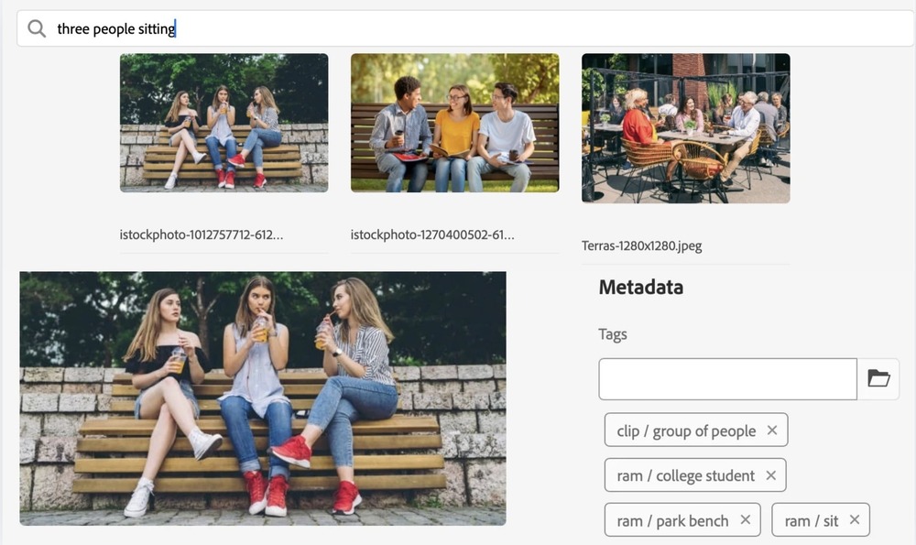The image size is (916, 545).
Task: Select the 'ram / park bench' tag chip
Action: coord(672,520)
